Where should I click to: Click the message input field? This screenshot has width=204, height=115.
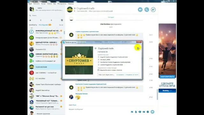[99, 109]
